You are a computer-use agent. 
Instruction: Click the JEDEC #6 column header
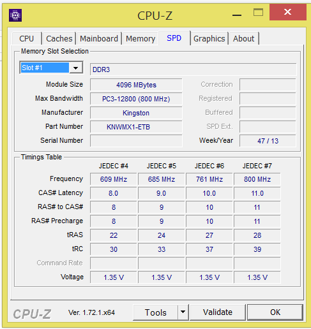209,166
